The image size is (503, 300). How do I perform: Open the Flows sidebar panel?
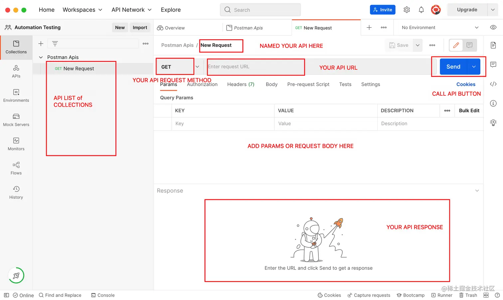(x=16, y=168)
